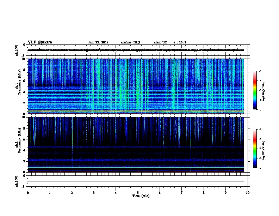Click time axis tick label "3"
Screen dimensions: 279x216
[x=94, y=193]
